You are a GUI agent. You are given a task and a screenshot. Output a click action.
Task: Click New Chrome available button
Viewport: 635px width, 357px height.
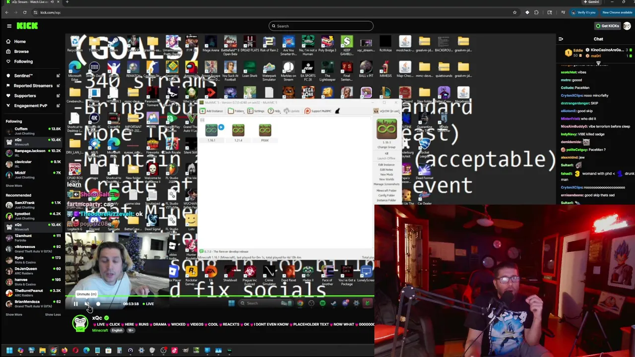617,12
